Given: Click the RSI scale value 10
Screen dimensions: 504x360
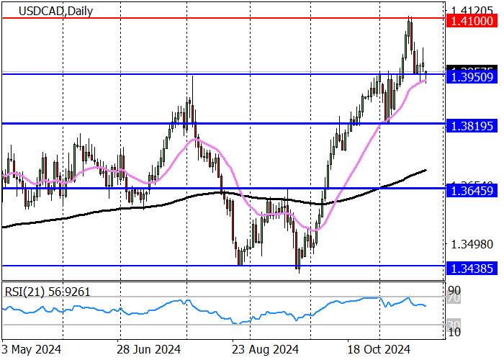Looking at the screenshot, I should 454,332.
